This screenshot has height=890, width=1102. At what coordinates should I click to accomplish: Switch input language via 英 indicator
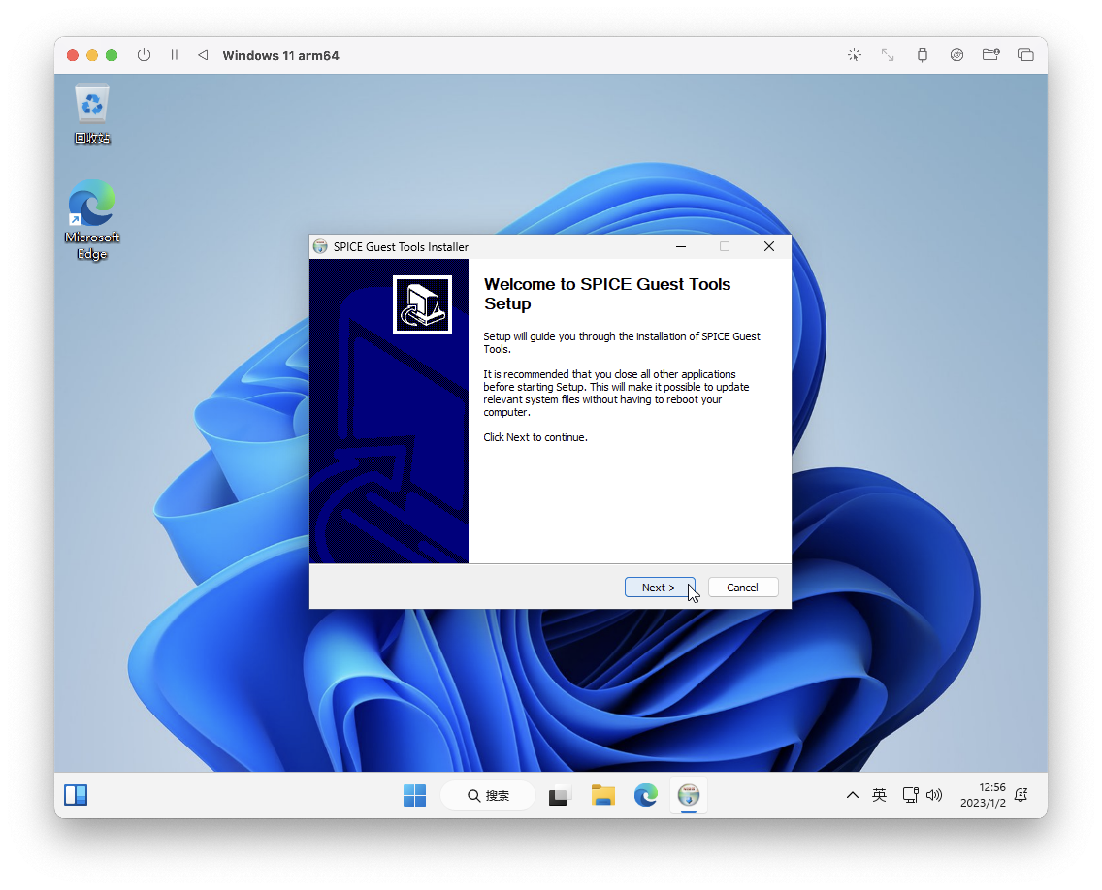click(x=879, y=795)
